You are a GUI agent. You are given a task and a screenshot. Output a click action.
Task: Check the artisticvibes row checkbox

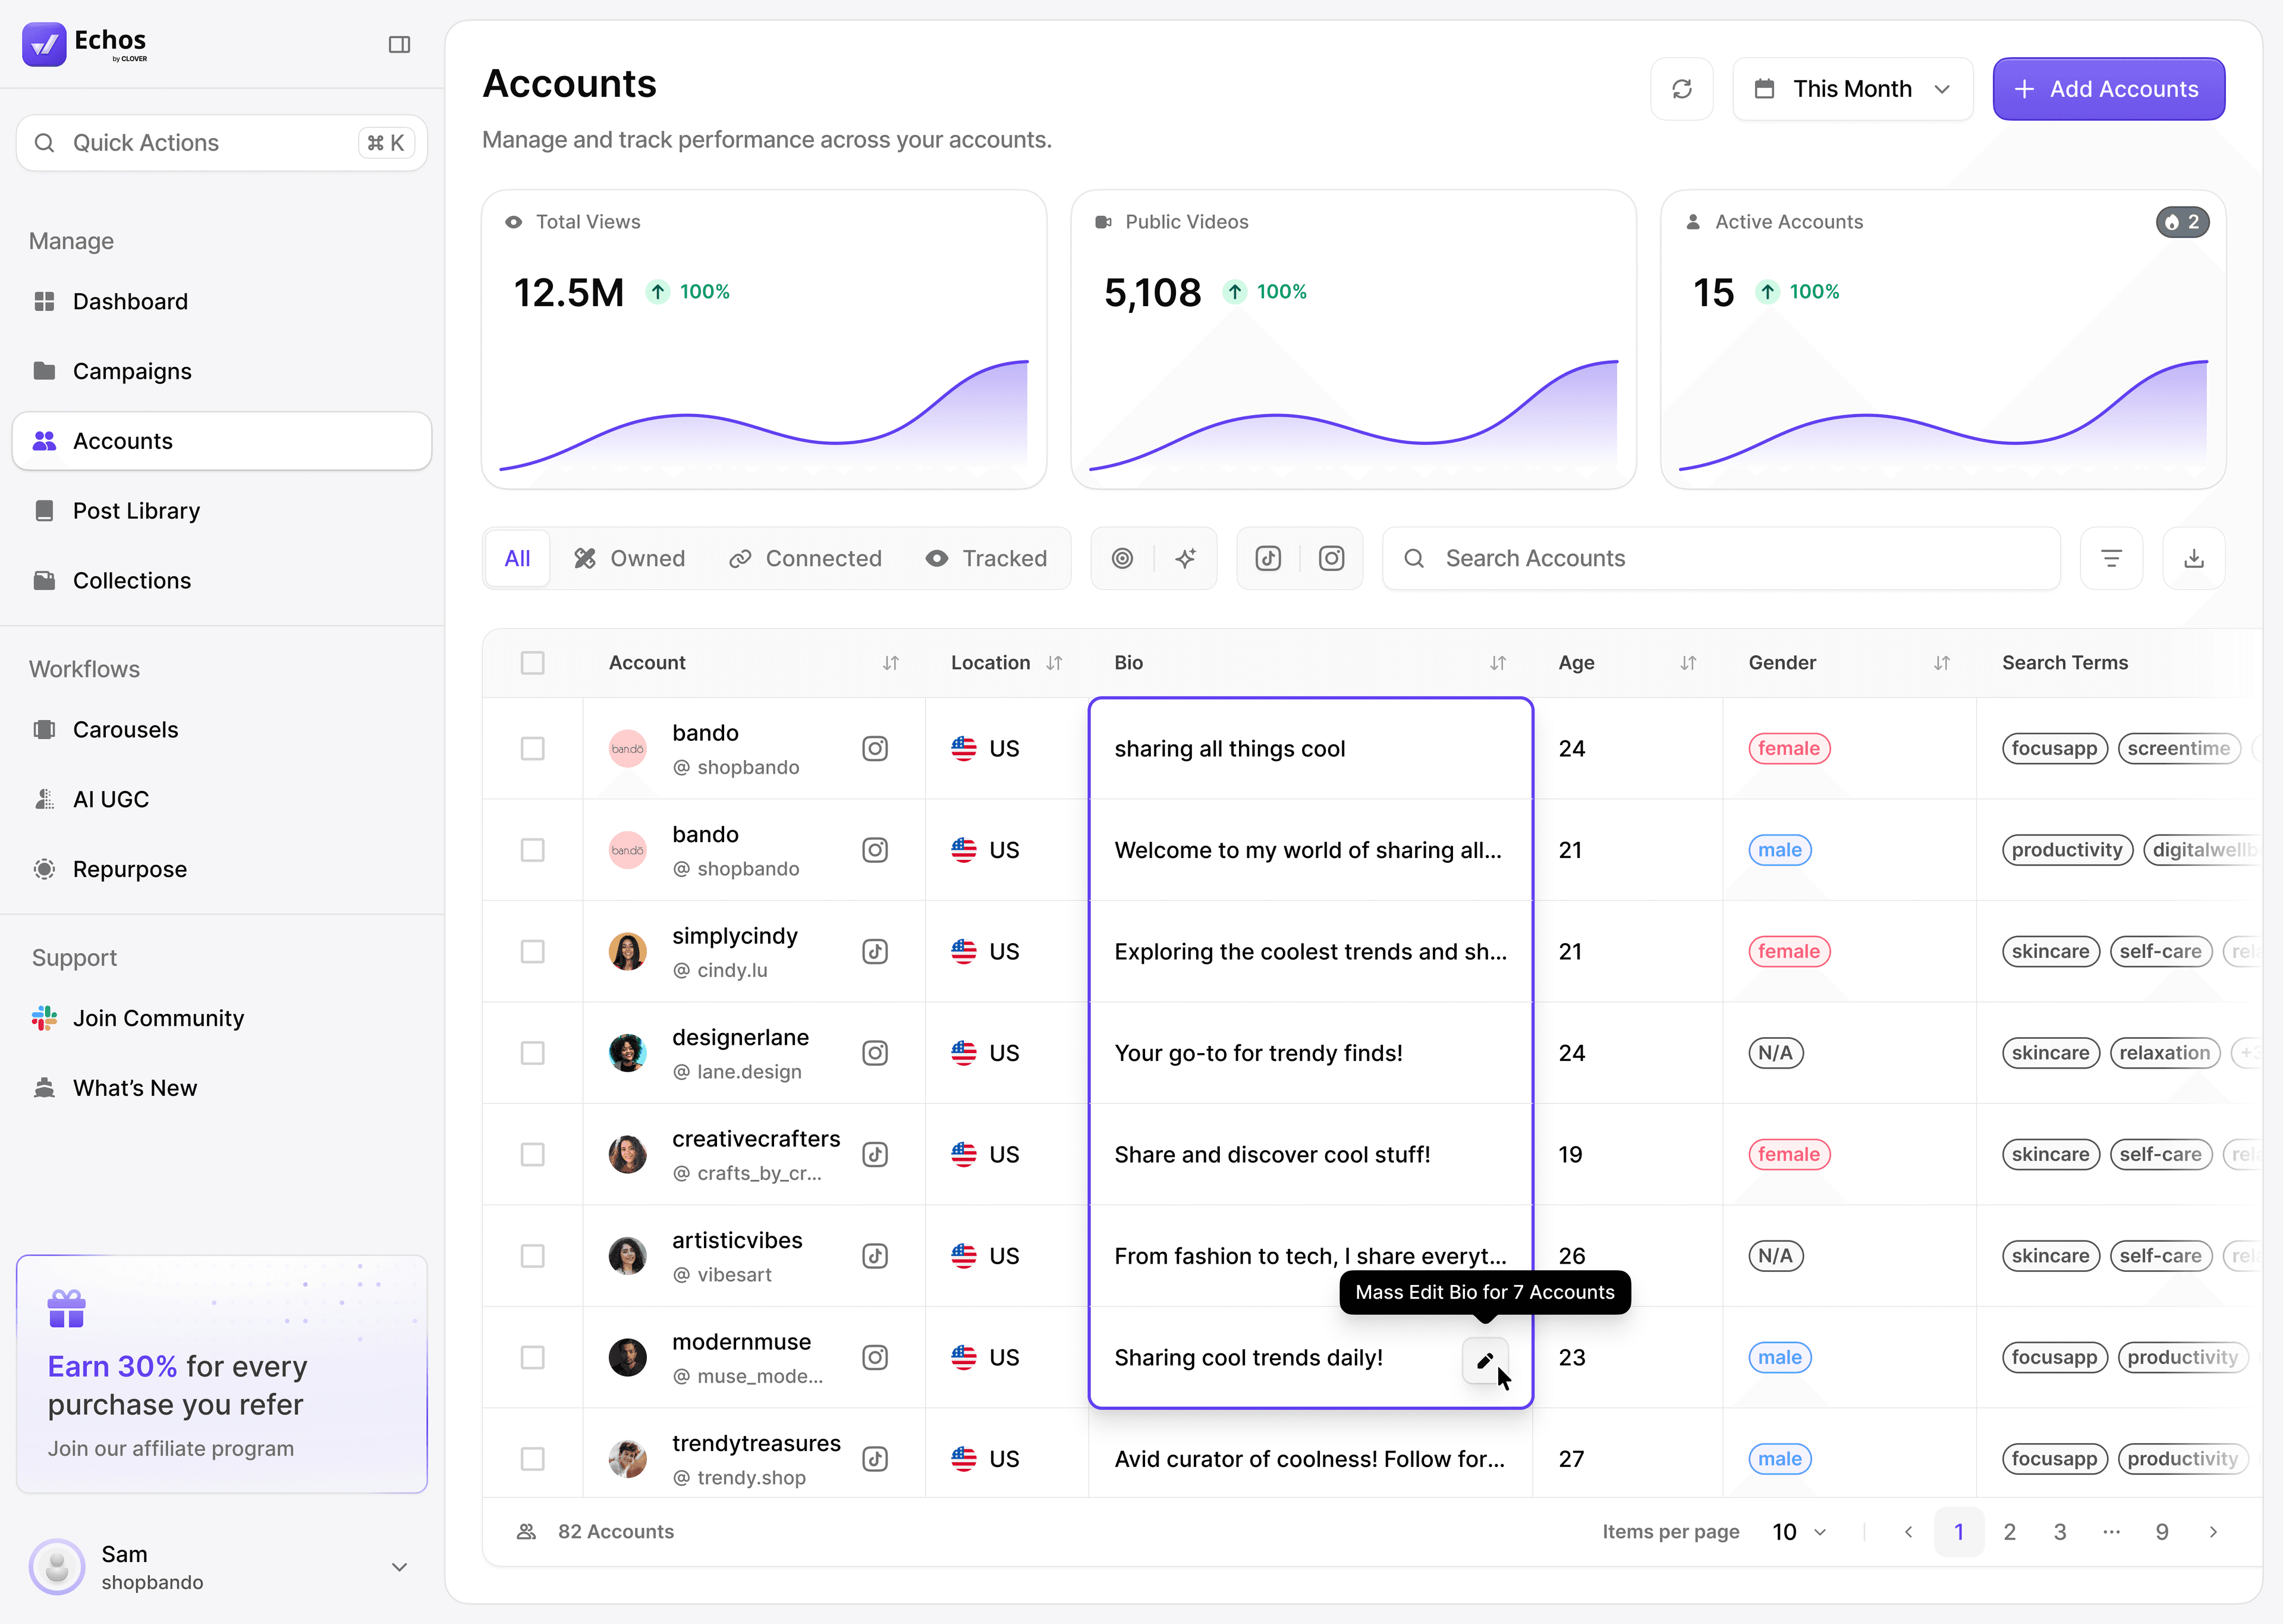coord(533,1256)
